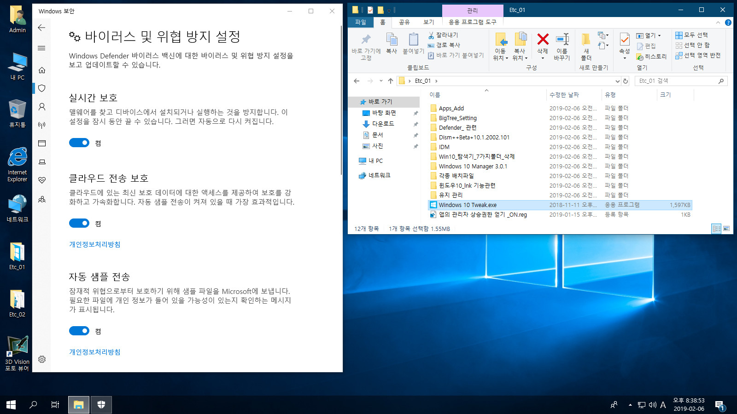
Task: Click the Explorer help question mark icon
Action: tap(728, 23)
